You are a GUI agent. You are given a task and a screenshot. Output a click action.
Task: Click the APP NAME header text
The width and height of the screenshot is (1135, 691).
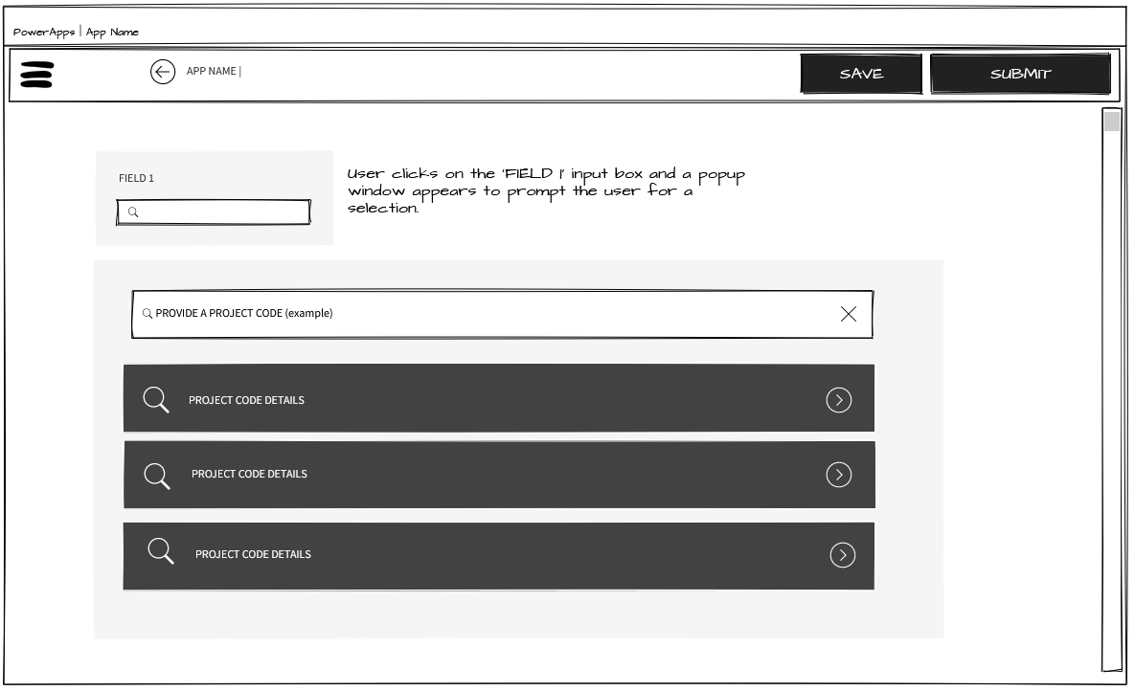click(x=213, y=72)
